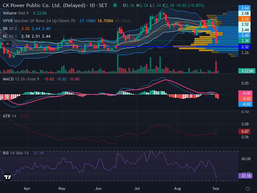The image size is (257, 193).
Task: Click the 2.58 Keltner upper price label
Action: click(244, 14)
